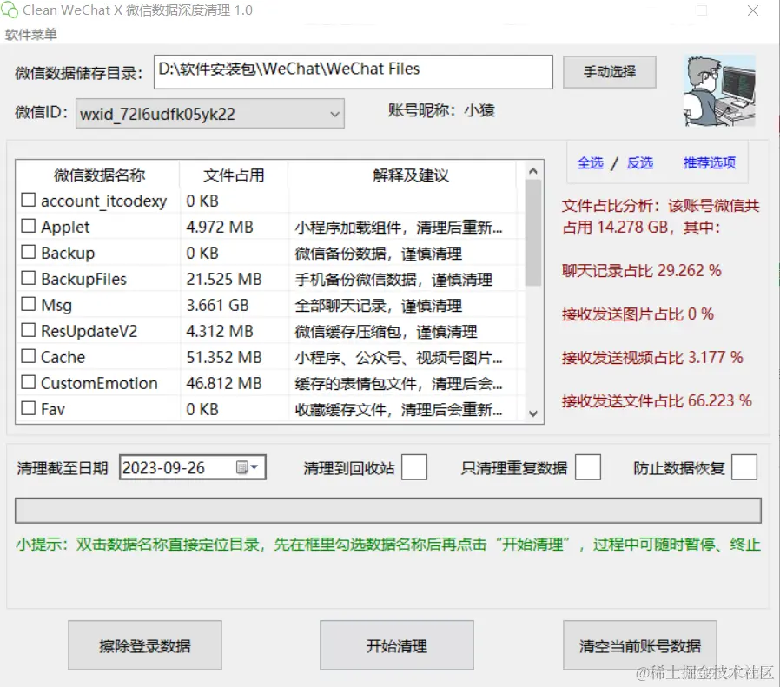Check the ResUpdateV2 checkbox
Viewport: 780px width, 687px height.
click(29, 330)
